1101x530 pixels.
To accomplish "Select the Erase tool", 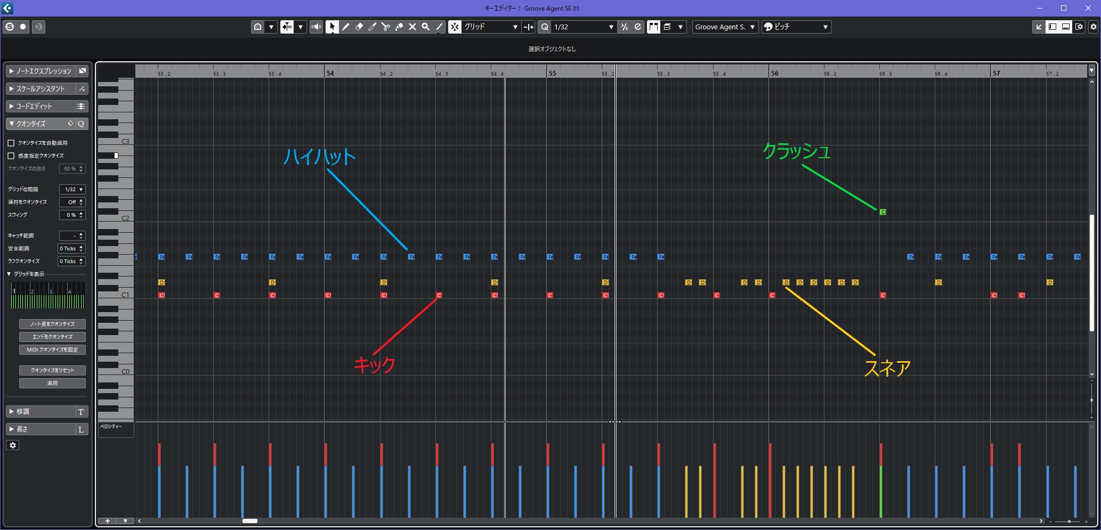I will click(359, 27).
